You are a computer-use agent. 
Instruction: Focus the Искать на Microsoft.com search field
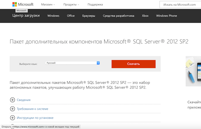pyautogui.click(x=180, y=5)
